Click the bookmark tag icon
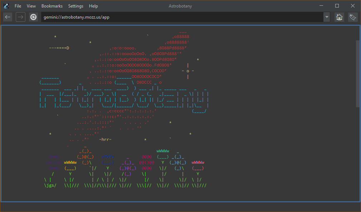 click(353, 17)
